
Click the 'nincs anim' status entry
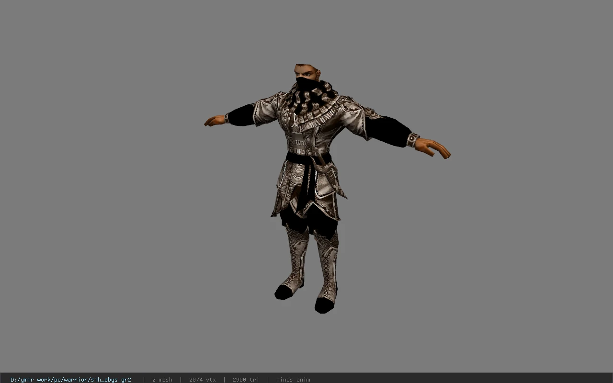[x=293, y=380]
